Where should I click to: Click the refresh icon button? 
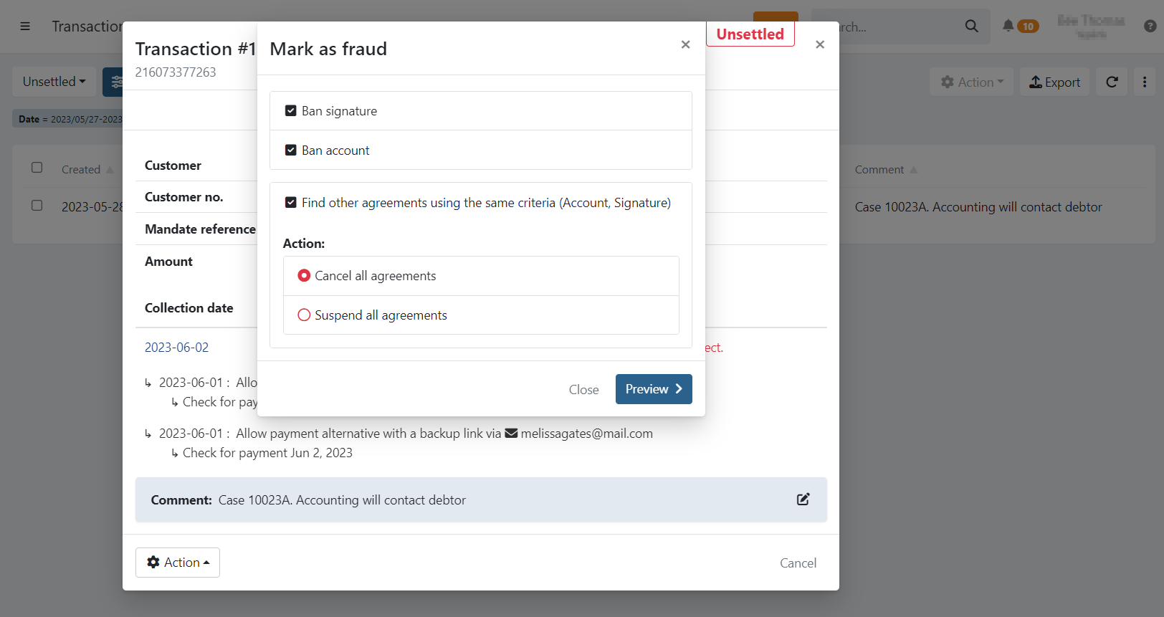tap(1112, 82)
